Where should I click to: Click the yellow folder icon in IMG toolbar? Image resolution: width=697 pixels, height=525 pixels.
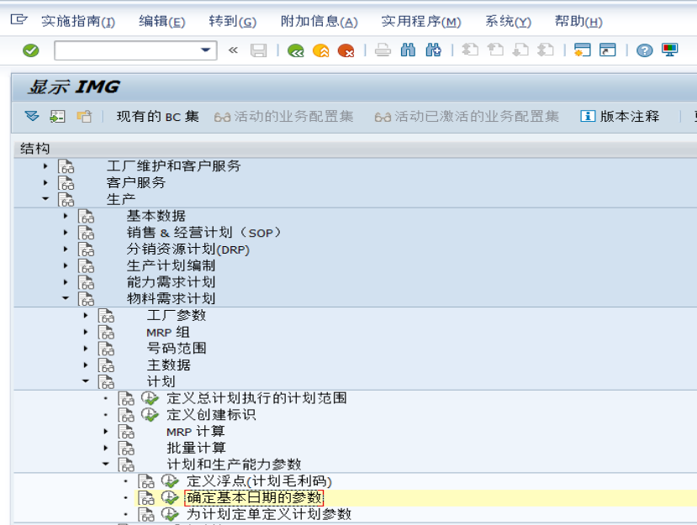(x=84, y=117)
